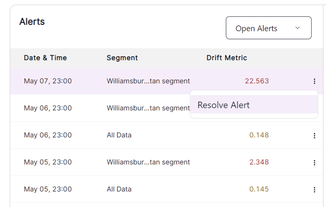Open kebab menu for May 07 alert
The width and height of the screenshot is (326, 207).
[x=314, y=81]
